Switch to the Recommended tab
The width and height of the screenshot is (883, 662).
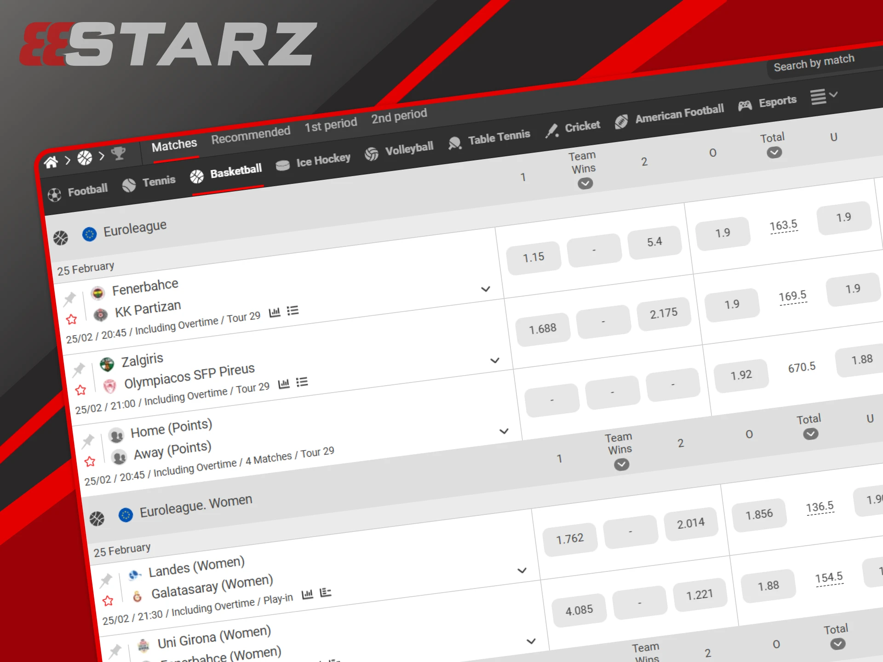pos(251,135)
